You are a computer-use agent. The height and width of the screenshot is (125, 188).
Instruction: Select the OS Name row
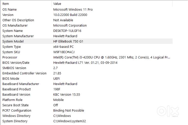point(9,9)
